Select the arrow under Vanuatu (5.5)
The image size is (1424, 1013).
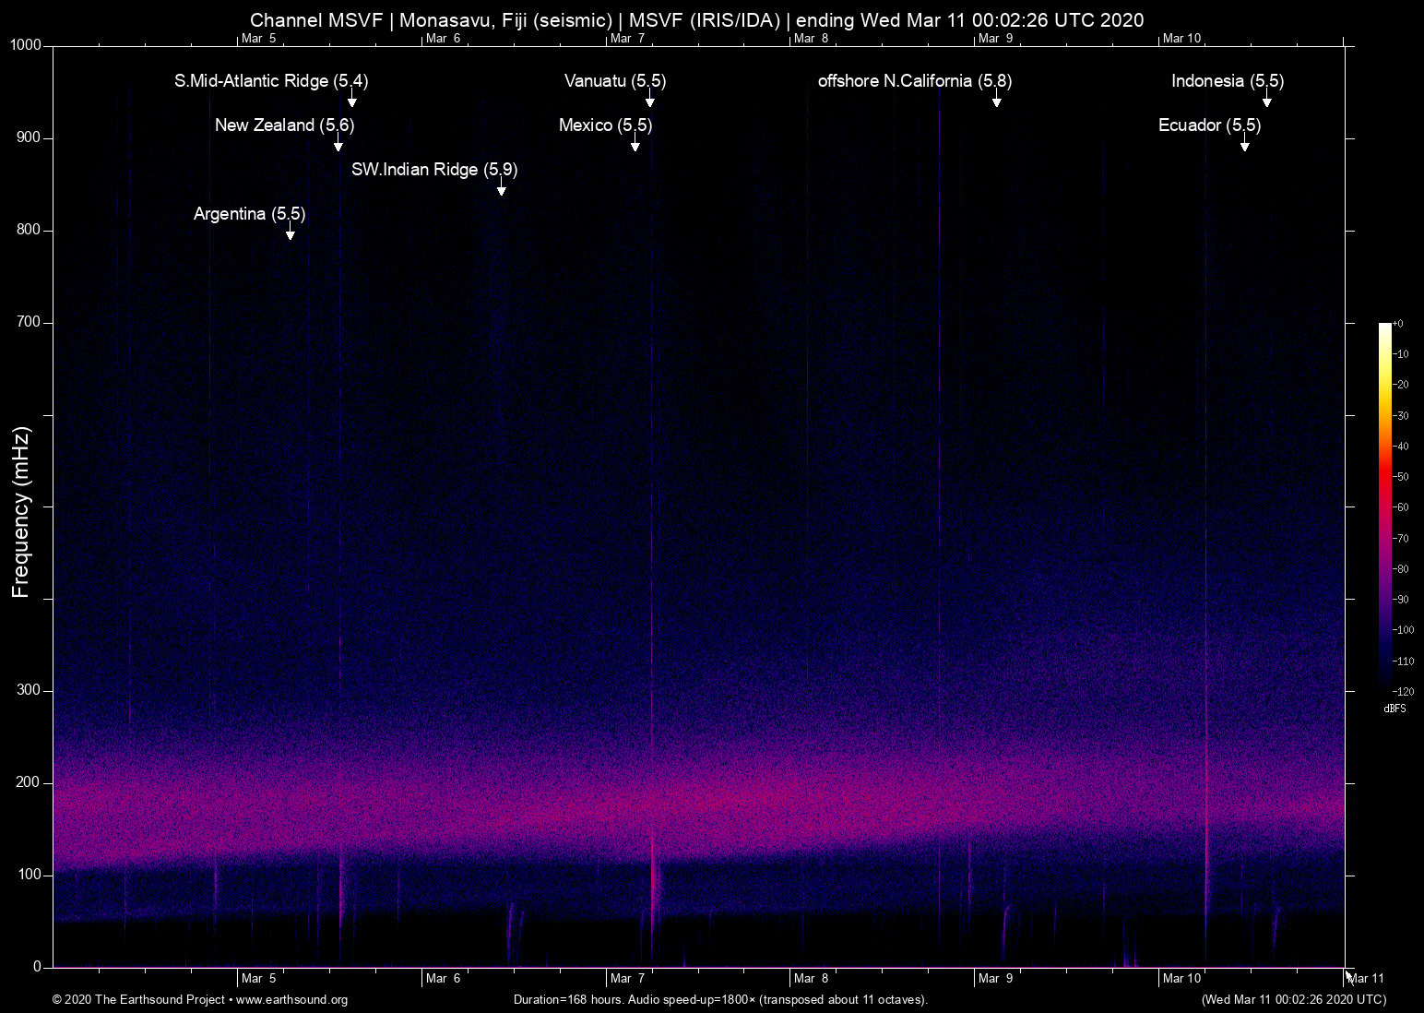[650, 101]
